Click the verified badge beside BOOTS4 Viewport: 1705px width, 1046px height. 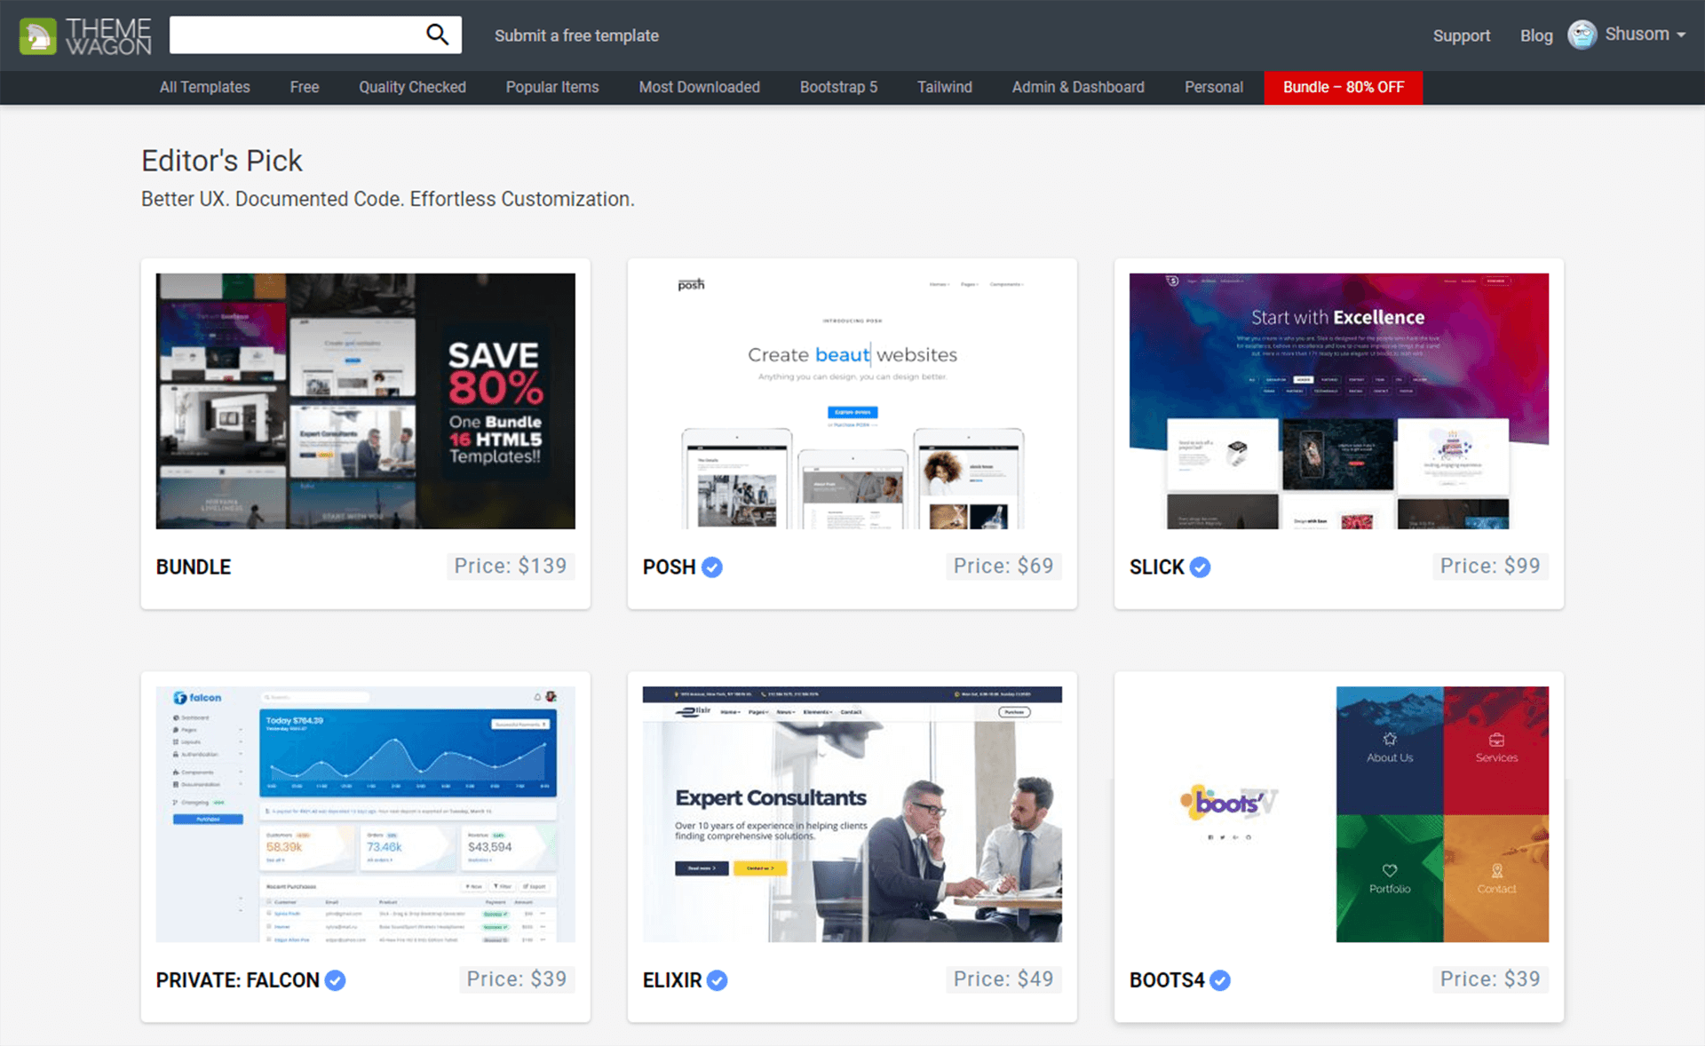coord(1220,980)
